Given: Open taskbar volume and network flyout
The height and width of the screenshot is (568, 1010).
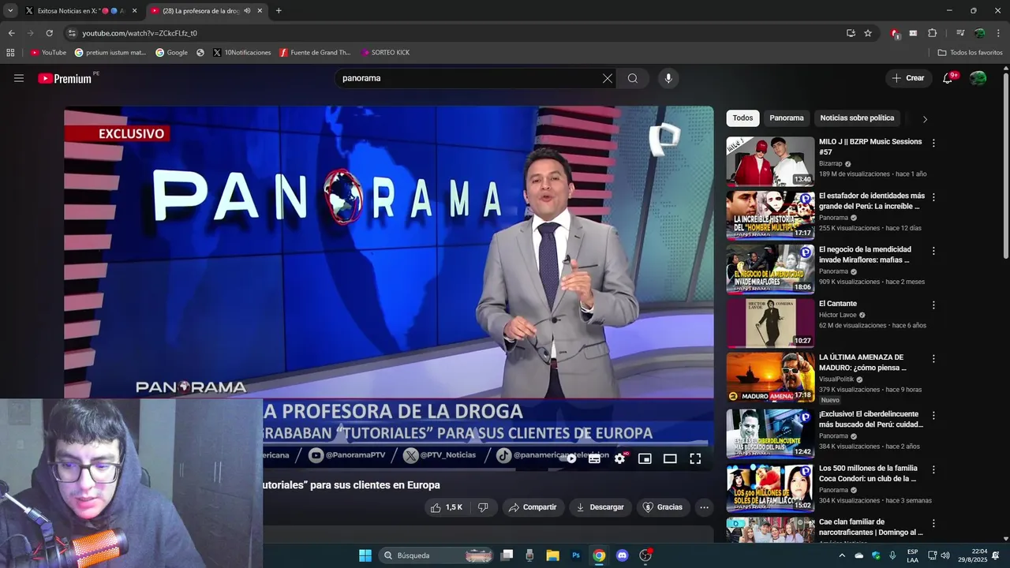Looking at the screenshot, I should tap(938, 555).
